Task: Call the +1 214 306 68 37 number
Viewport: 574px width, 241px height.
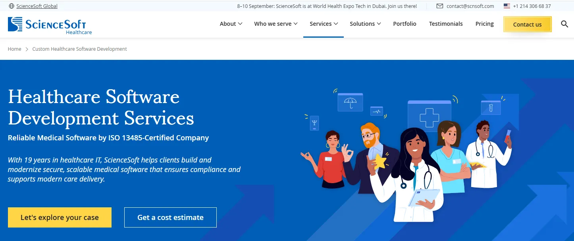Action: pos(532,6)
